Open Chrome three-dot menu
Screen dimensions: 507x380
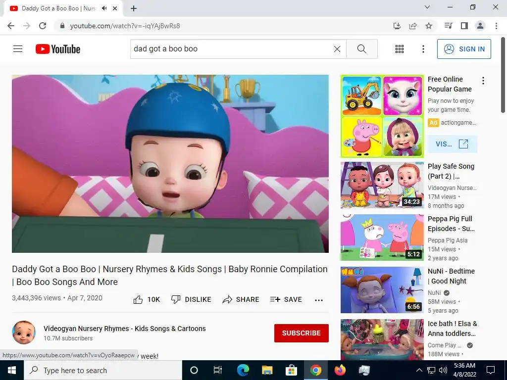pos(496,26)
